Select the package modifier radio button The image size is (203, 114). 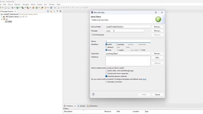tap(117, 44)
